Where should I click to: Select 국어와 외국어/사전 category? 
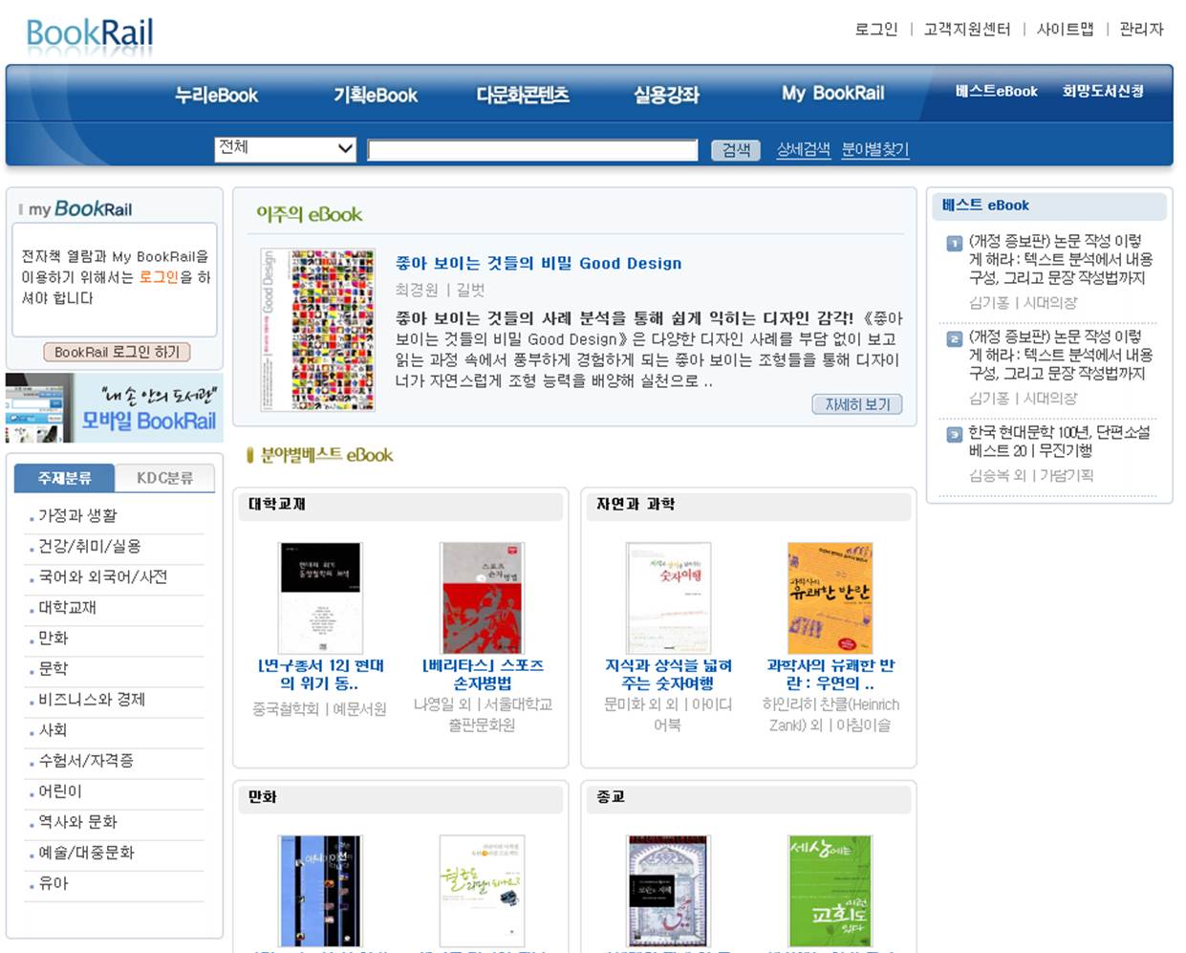(102, 577)
